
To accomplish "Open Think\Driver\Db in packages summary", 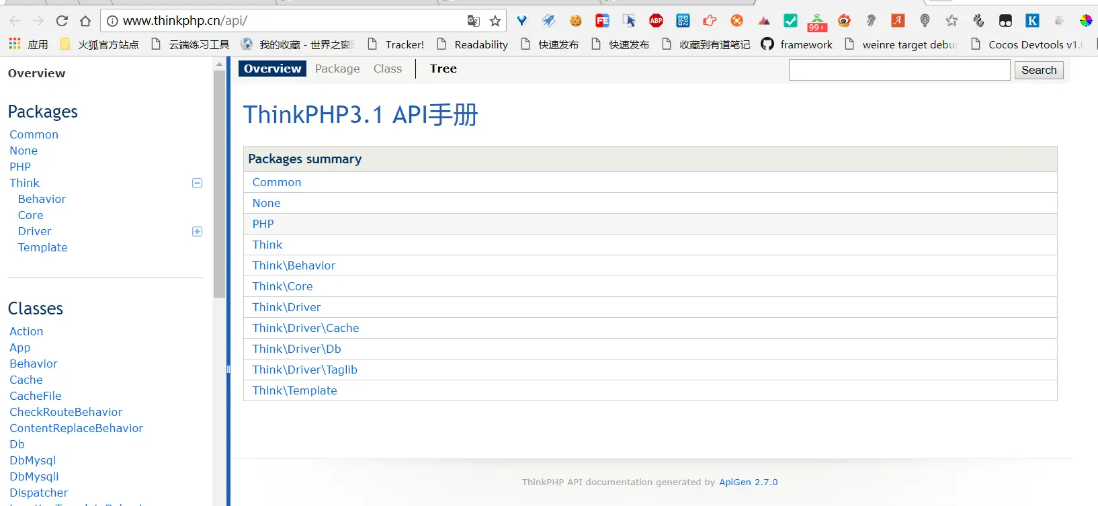I will click(296, 349).
